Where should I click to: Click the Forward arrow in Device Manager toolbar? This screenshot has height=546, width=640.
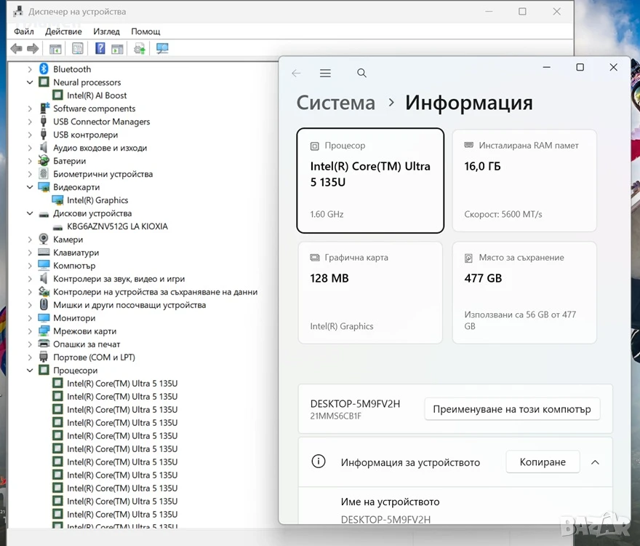(x=33, y=49)
